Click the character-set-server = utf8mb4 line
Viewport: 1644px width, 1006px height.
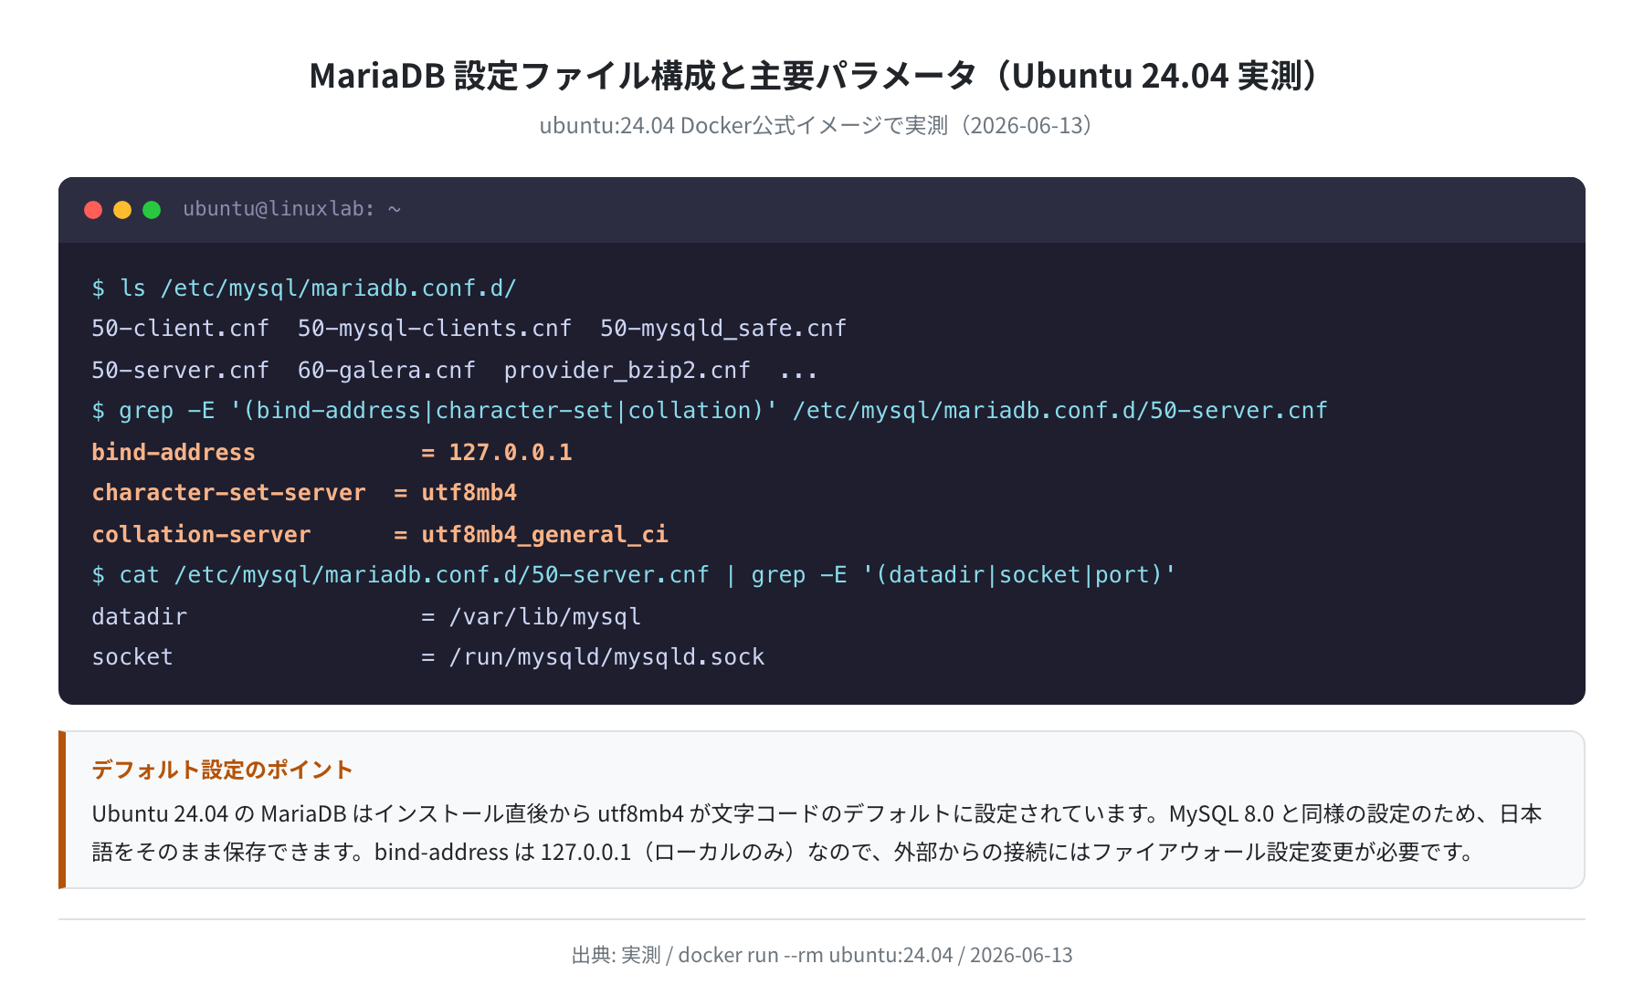coord(304,493)
